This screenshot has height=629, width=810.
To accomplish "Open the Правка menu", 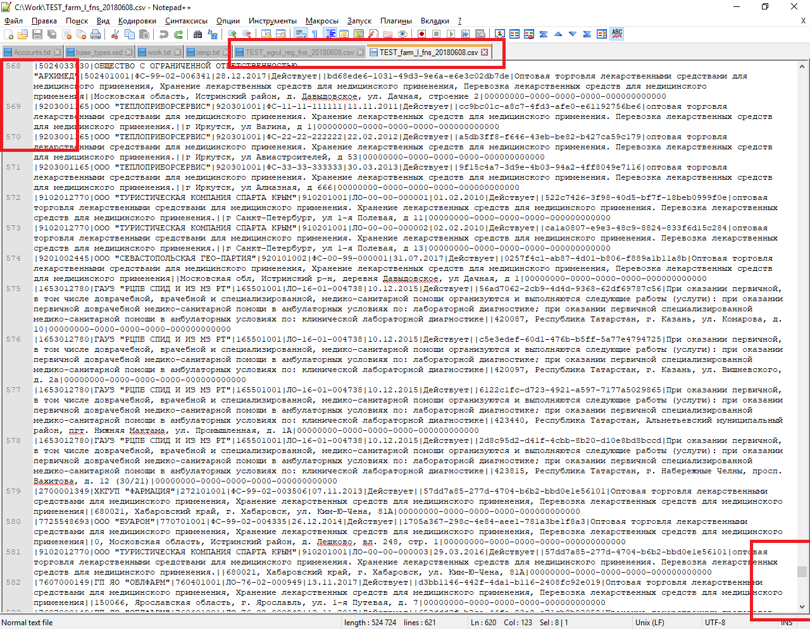I will coord(44,21).
